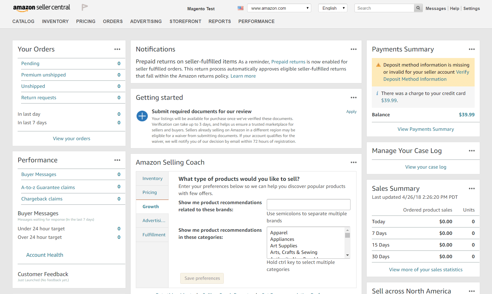Select Appliances in categories list
492x294 pixels.
tap(282, 239)
